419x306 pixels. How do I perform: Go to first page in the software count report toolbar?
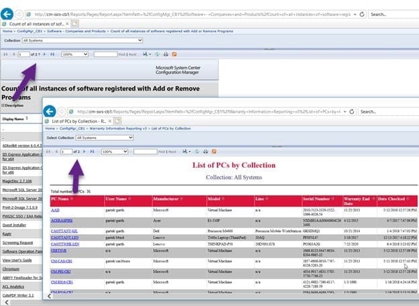pos(5,54)
